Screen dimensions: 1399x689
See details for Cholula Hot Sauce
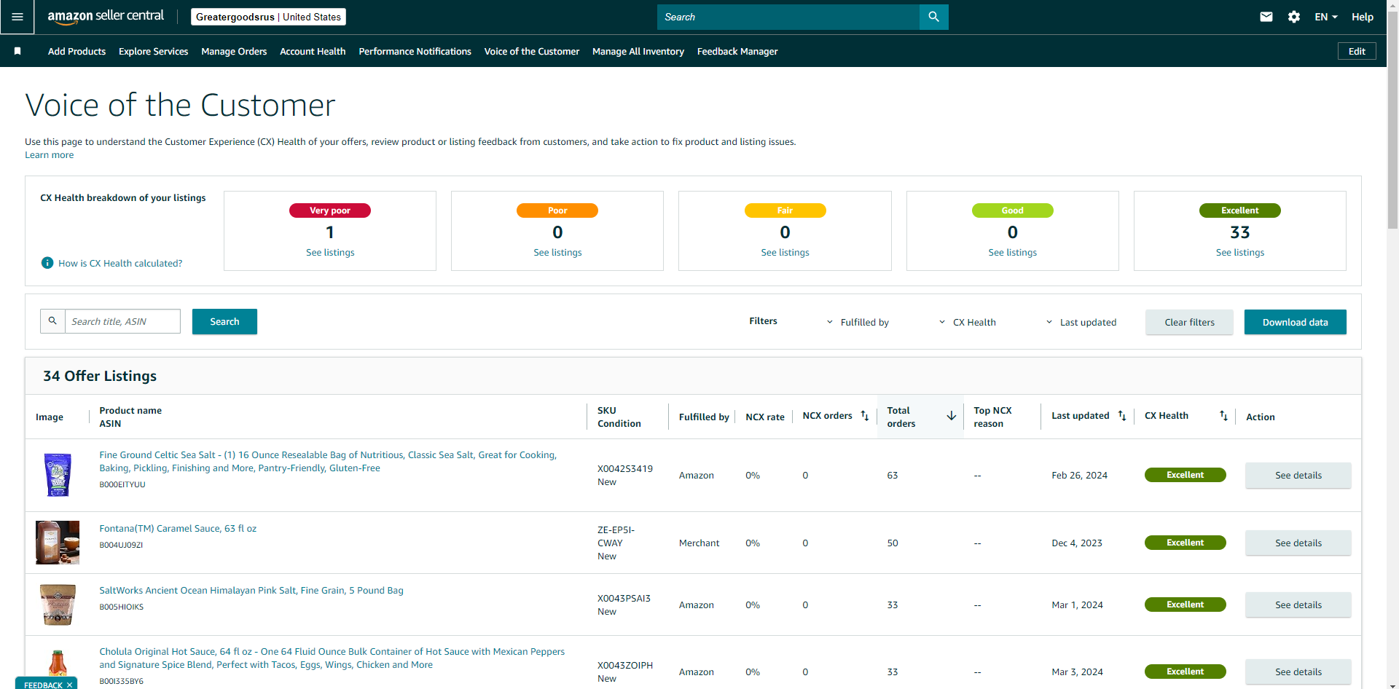pyautogui.click(x=1298, y=672)
